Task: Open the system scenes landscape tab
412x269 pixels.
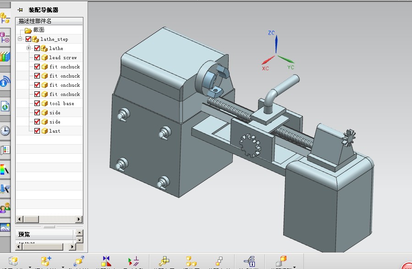Action: tap(5, 227)
